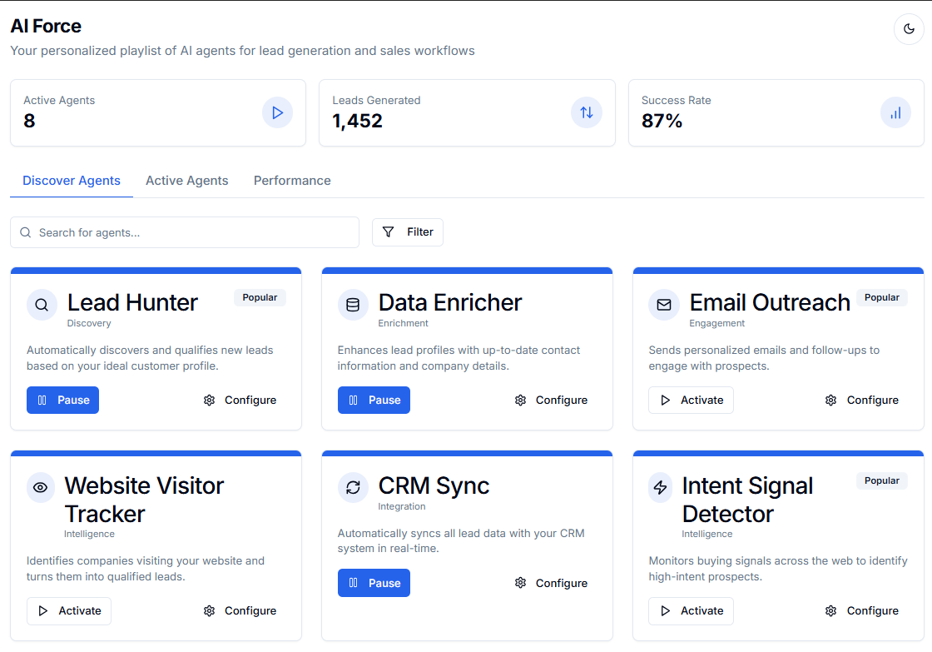Click the magnifier icon in the search field
The height and width of the screenshot is (652, 932).
[26, 232]
